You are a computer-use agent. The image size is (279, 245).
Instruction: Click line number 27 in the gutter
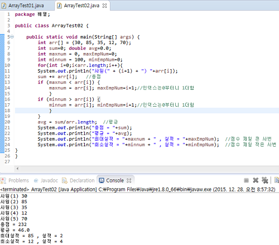point(7,161)
